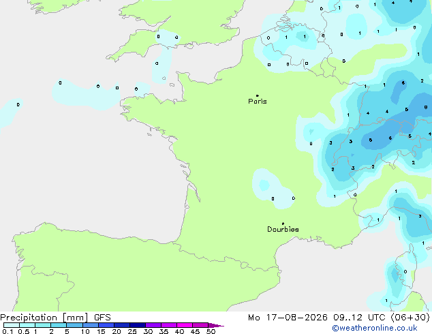Select the legend swatch between 25 and 30
This screenshot has height=334, width=432.
point(138,325)
